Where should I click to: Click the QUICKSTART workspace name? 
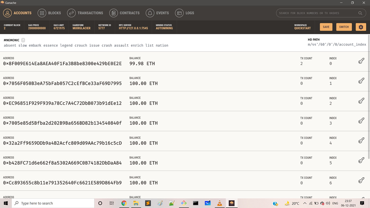click(x=302, y=28)
